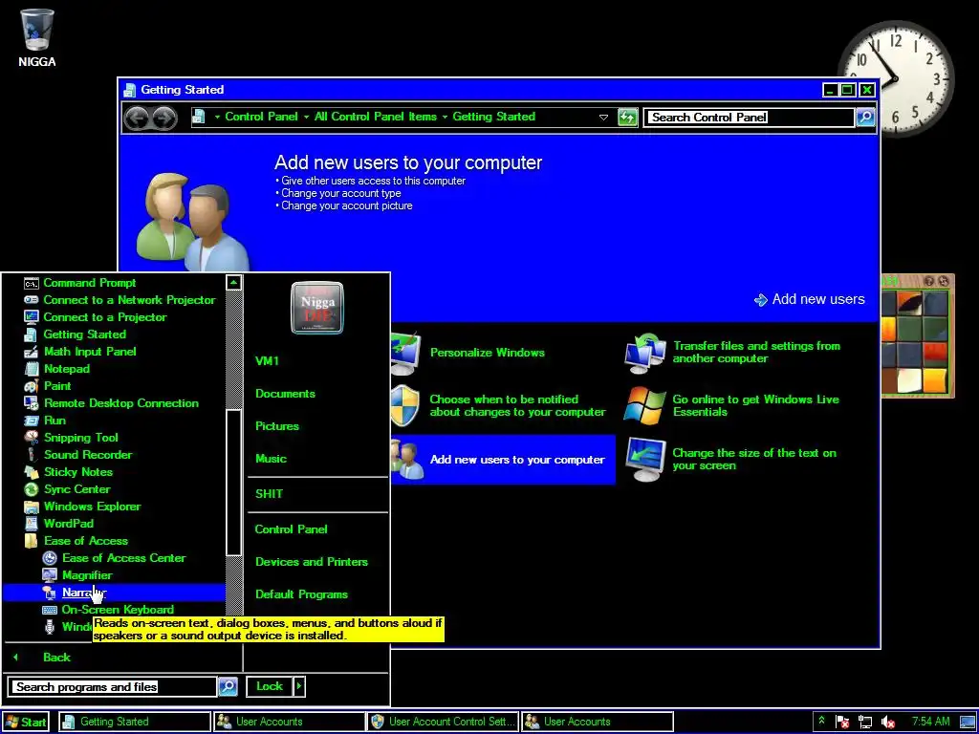Click the Search Control Panel field
Viewport: 979px width, 734px height.
[x=750, y=118]
